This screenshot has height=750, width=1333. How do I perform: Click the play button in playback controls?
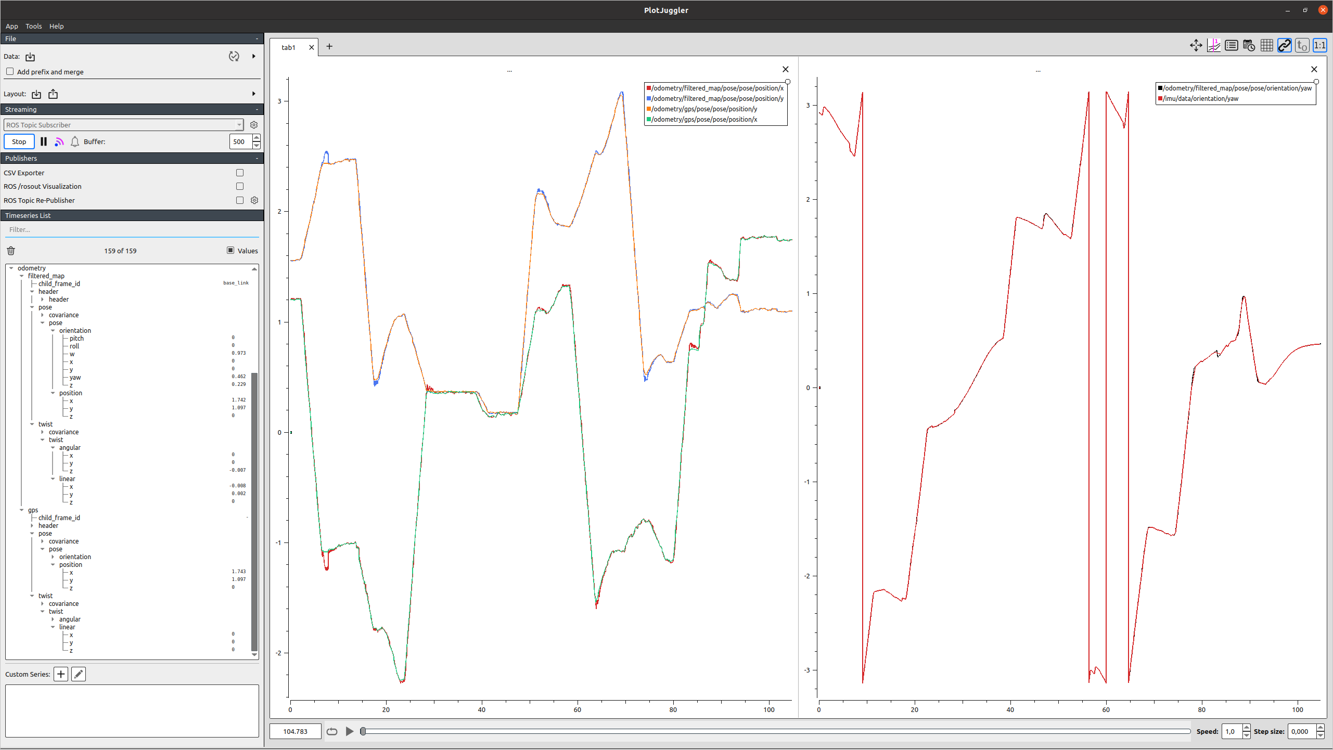point(350,731)
